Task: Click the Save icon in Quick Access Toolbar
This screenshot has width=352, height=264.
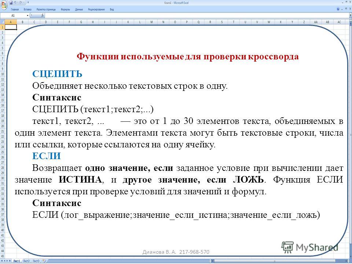Action: pos(11,3)
